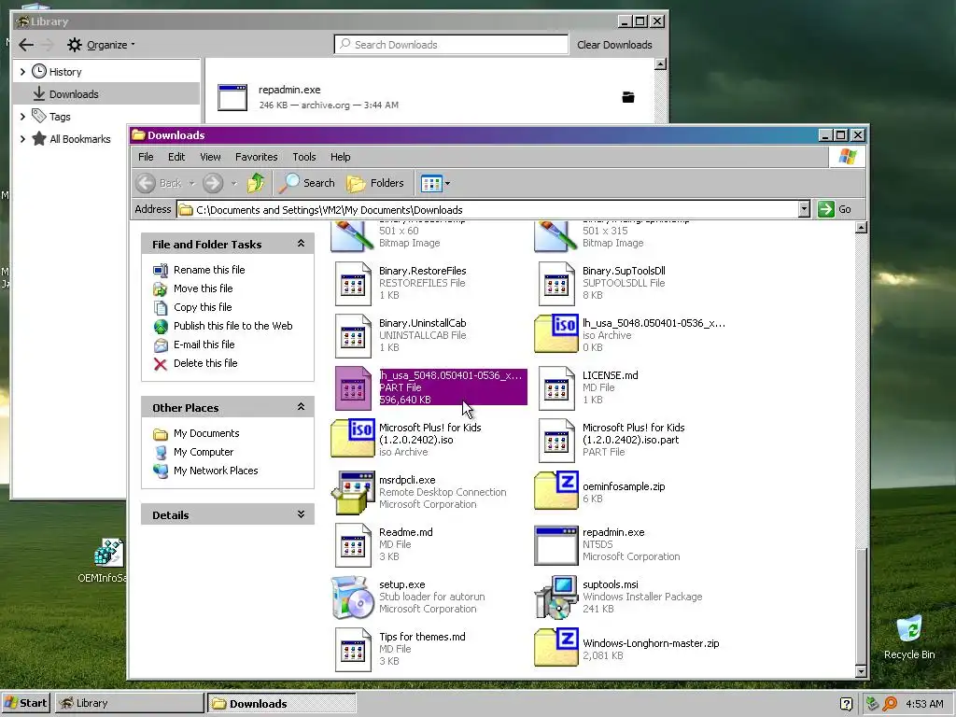Select the Readme.md file icon
This screenshot has width=956, height=717.
(x=353, y=545)
